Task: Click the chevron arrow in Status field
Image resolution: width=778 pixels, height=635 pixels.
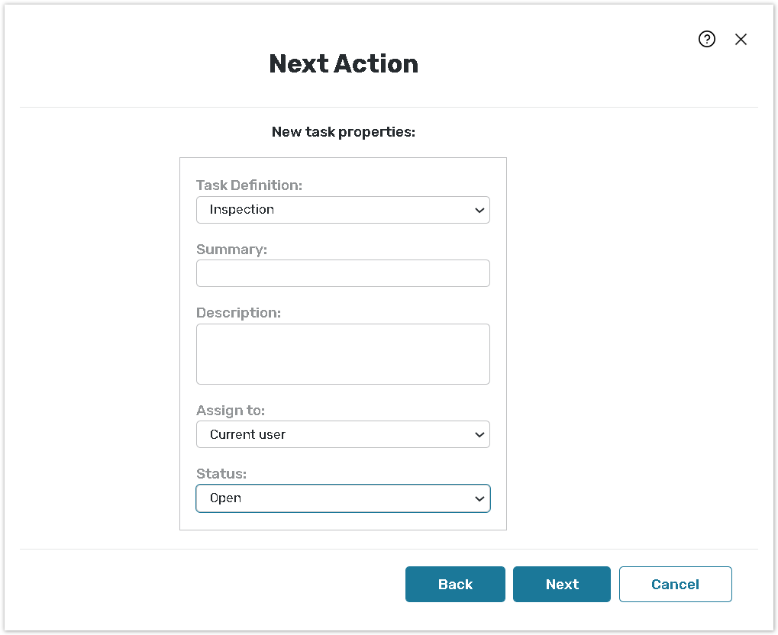Action: click(x=479, y=498)
